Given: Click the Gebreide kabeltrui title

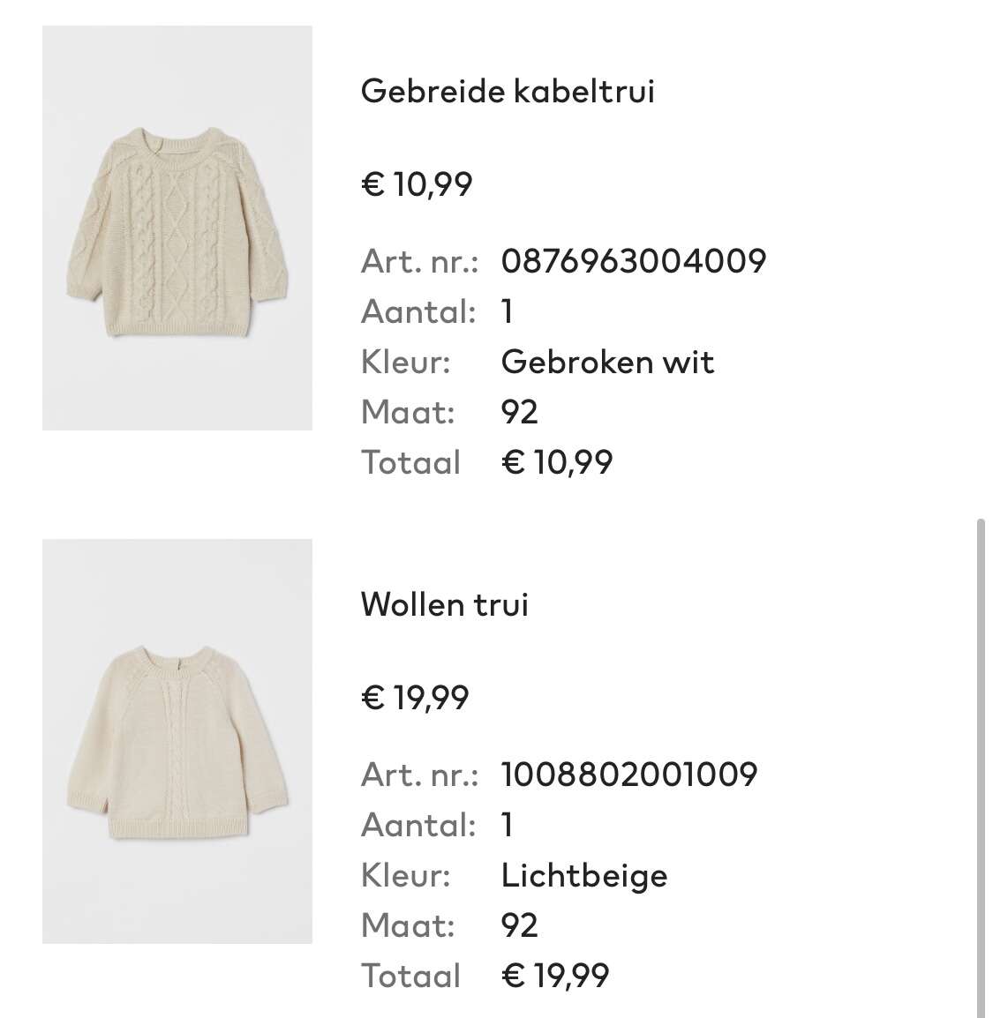Looking at the screenshot, I should (x=508, y=90).
